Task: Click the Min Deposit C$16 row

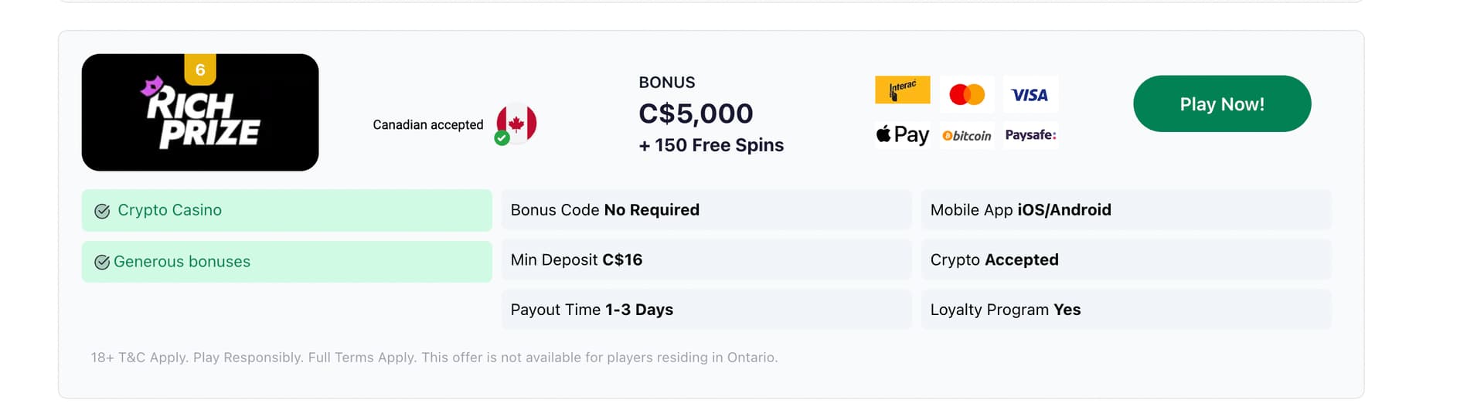Action: [x=706, y=260]
